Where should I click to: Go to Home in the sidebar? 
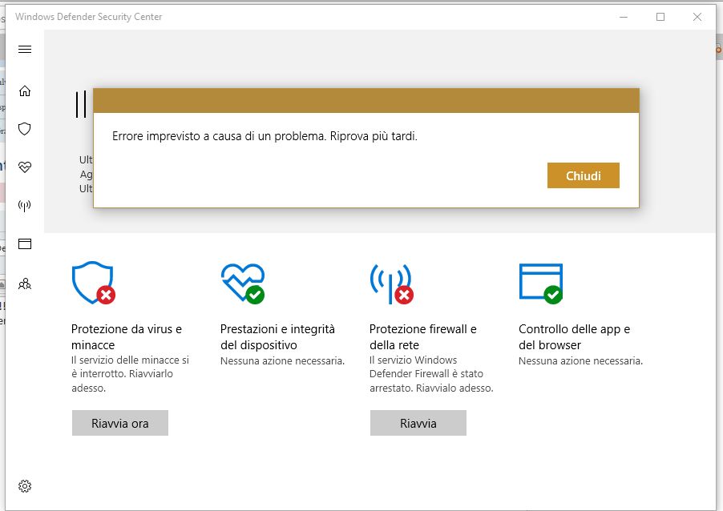tap(25, 91)
